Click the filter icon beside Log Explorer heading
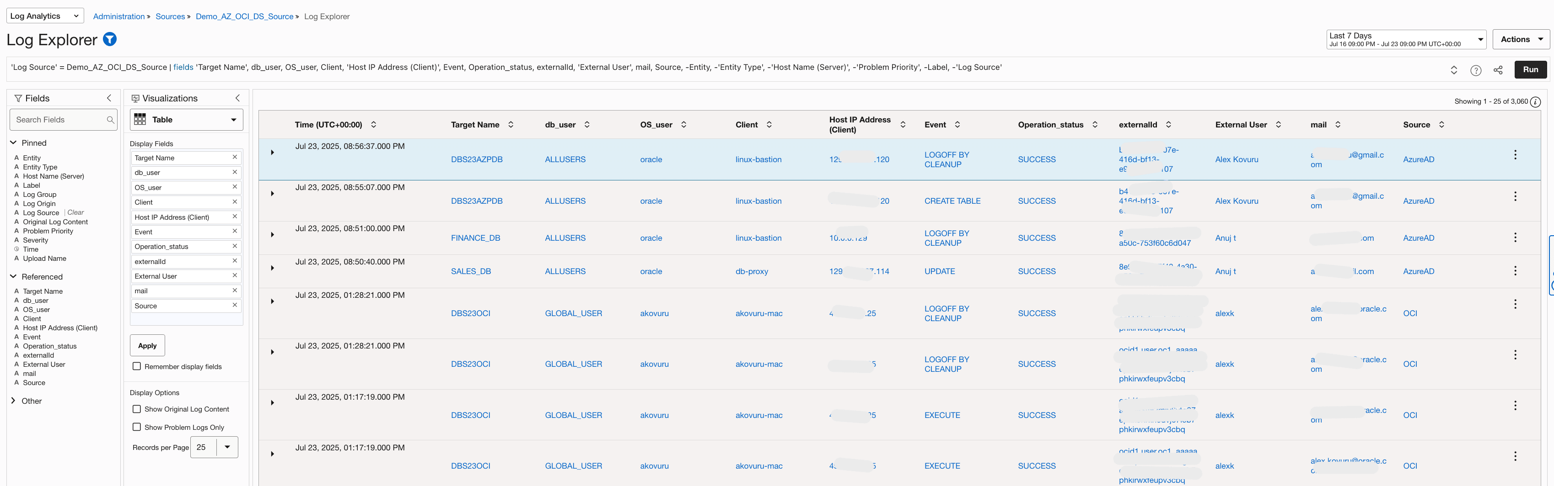 click(110, 38)
